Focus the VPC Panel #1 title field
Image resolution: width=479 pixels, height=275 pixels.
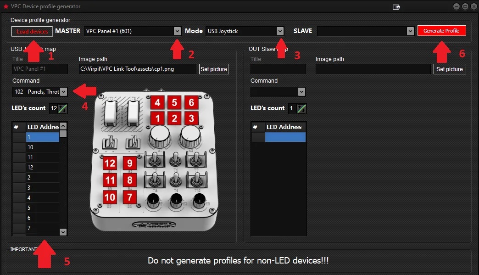click(x=40, y=69)
